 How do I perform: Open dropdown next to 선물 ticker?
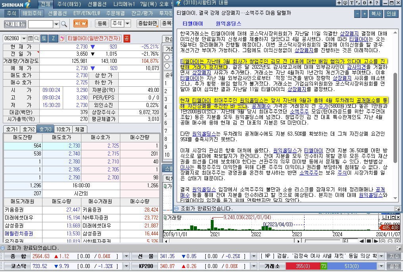coord(254,256)
